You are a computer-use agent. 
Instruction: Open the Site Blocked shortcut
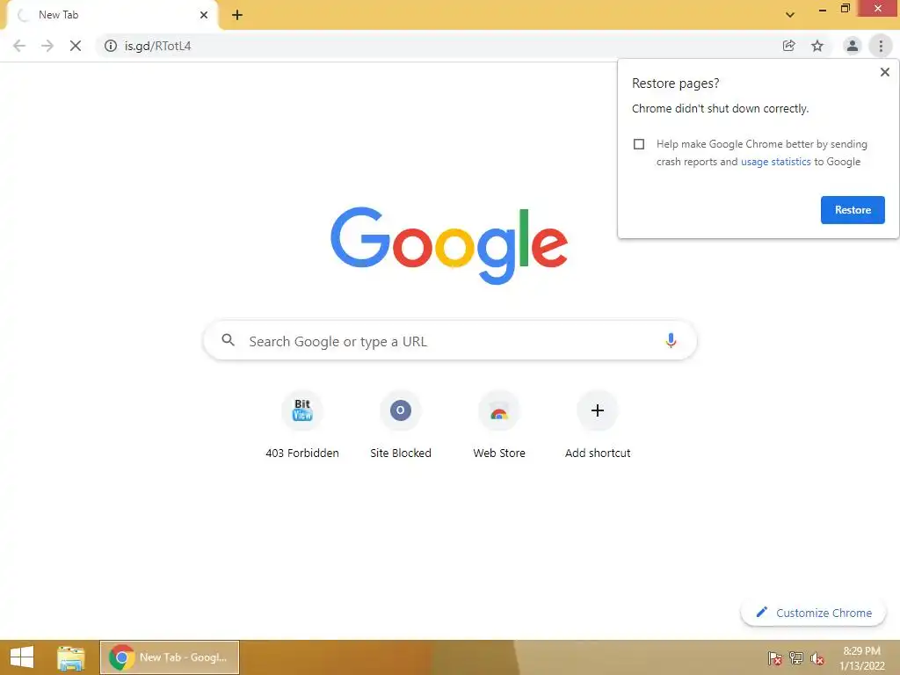tap(401, 425)
